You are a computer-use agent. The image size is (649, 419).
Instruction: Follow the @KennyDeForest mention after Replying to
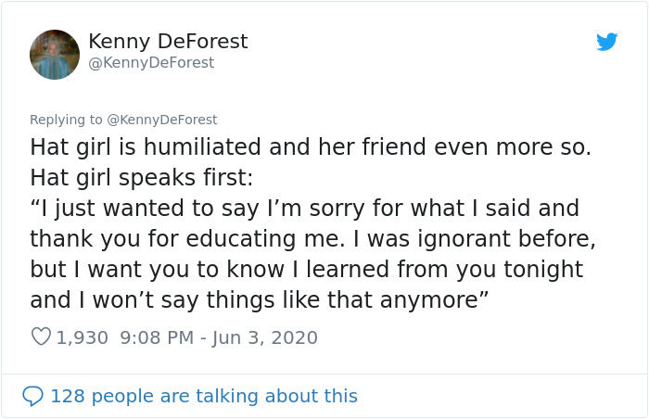162,120
